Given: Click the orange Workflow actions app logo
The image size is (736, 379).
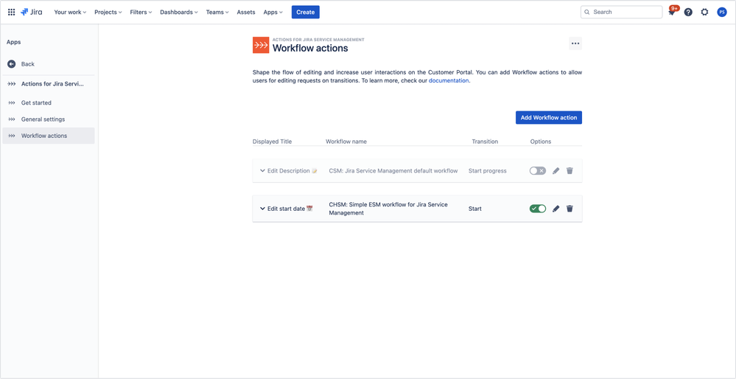Looking at the screenshot, I should coord(261,45).
